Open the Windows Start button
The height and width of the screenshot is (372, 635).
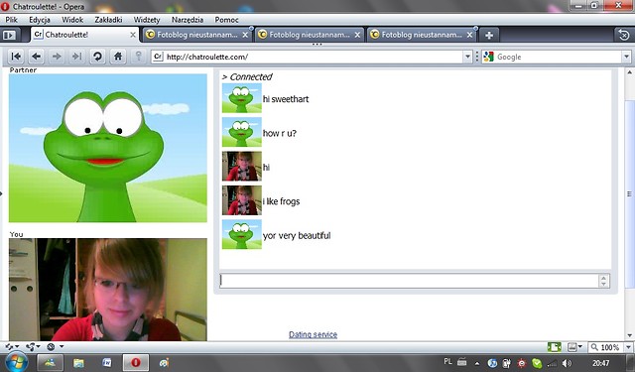[x=17, y=361]
